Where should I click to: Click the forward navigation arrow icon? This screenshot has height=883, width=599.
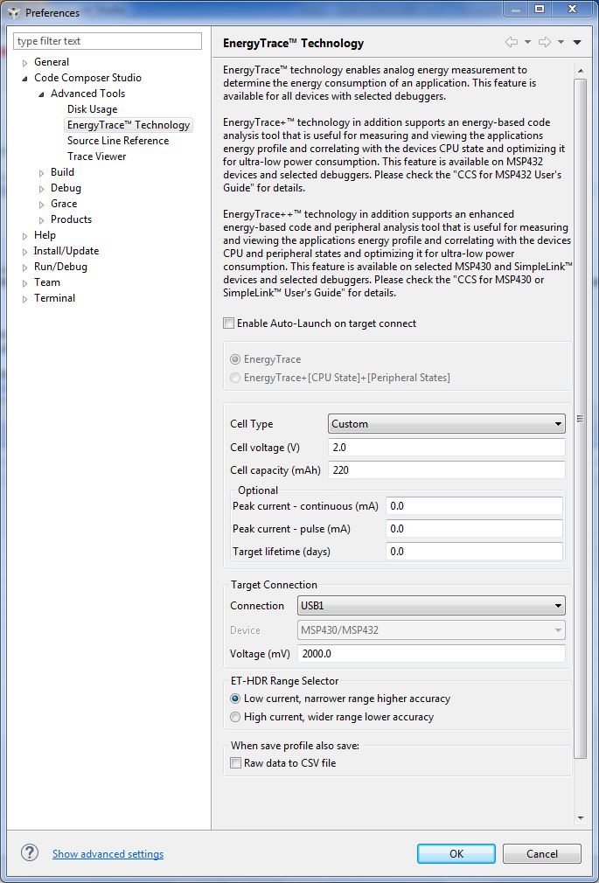[x=544, y=42]
